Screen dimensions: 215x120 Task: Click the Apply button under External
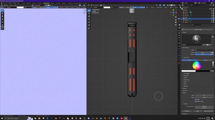point(198,111)
